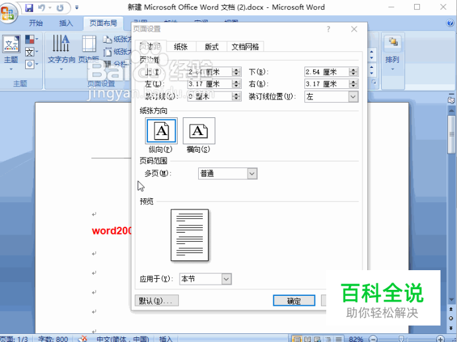The image size is (457, 342).
Task: Expand the 页面设置 group dialog launcher
Action: (x=374, y=82)
